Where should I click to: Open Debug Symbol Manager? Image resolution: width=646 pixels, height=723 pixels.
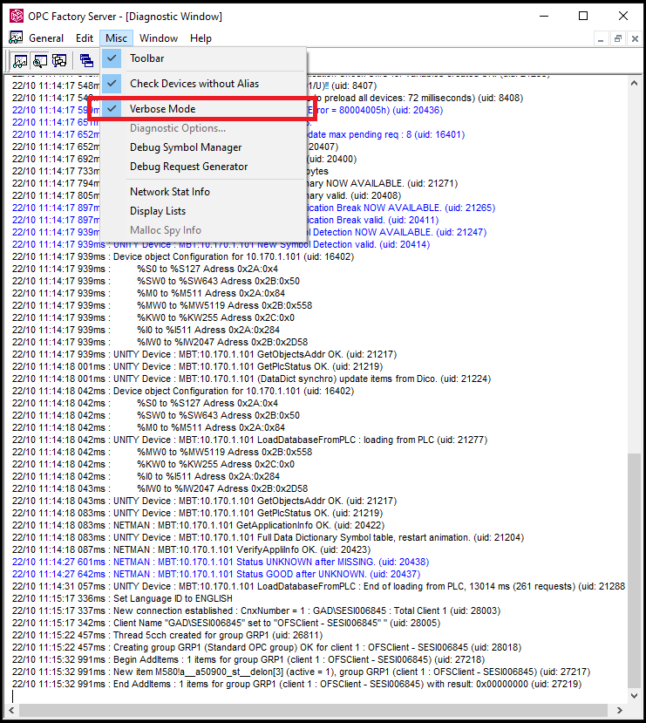click(203, 147)
